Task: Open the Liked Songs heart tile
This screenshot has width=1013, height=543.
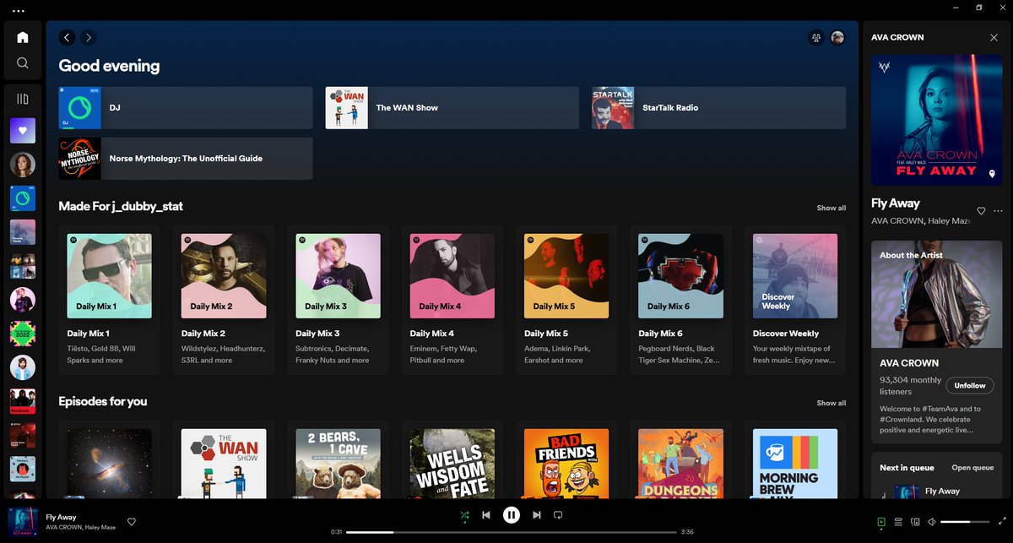Action: [x=23, y=131]
